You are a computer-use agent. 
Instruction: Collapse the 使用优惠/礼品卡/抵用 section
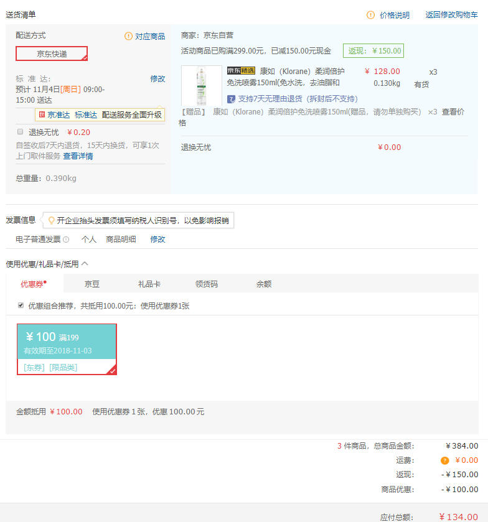point(85,264)
